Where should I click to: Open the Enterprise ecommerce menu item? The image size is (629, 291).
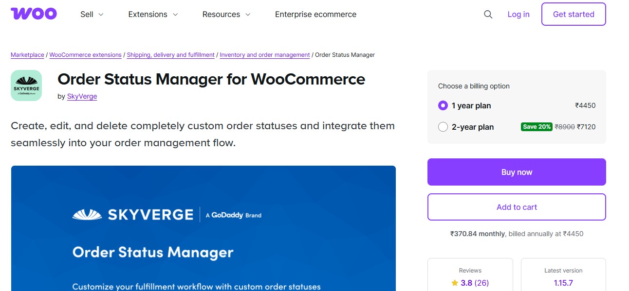315,14
